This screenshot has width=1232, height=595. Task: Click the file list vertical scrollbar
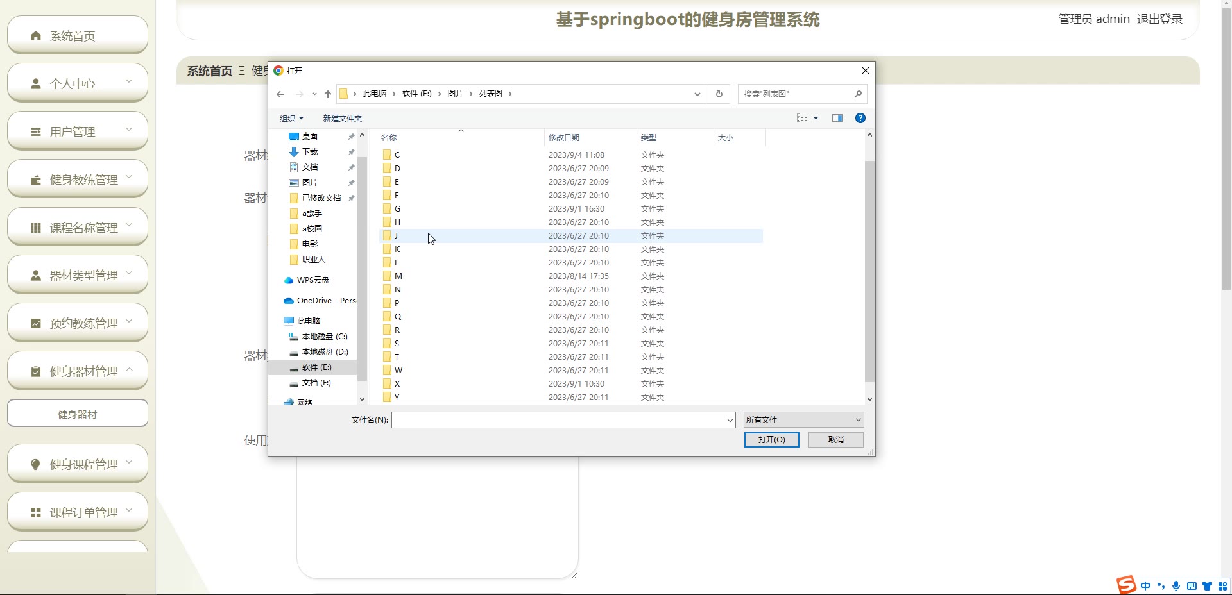pos(869,271)
